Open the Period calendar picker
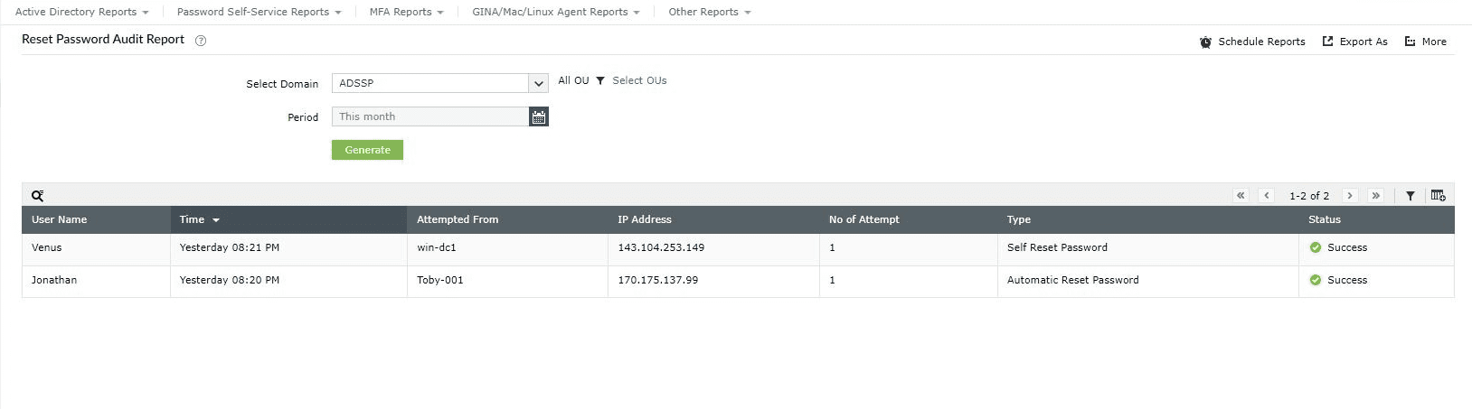The image size is (1472, 409). coord(539,116)
